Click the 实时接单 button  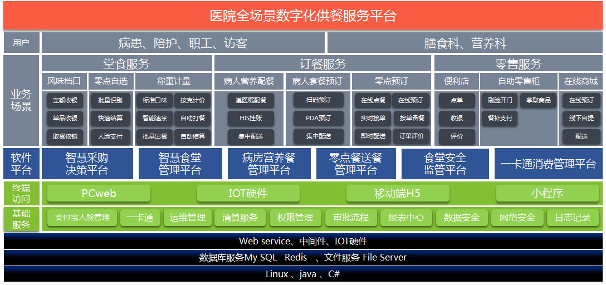pos(373,119)
